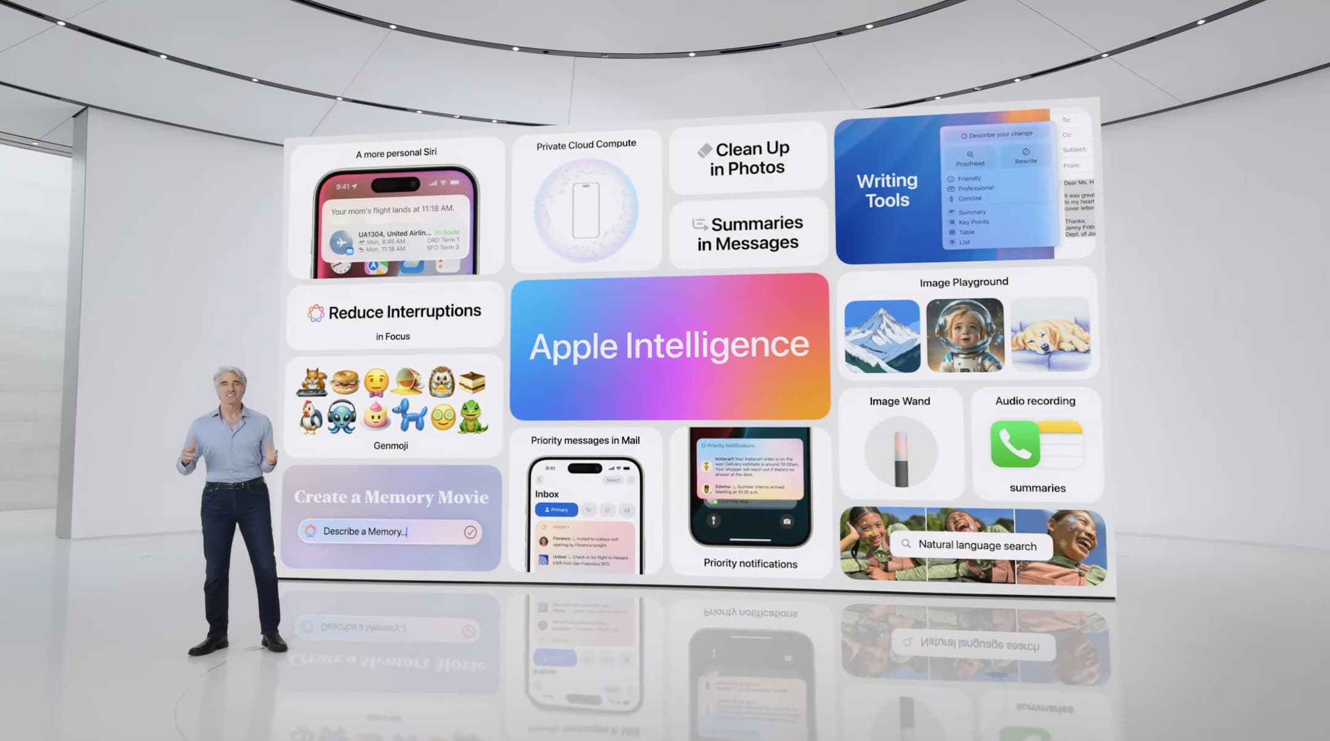
Task: Click Clean Up in Photos icon
Action: pyautogui.click(x=704, y=150)
